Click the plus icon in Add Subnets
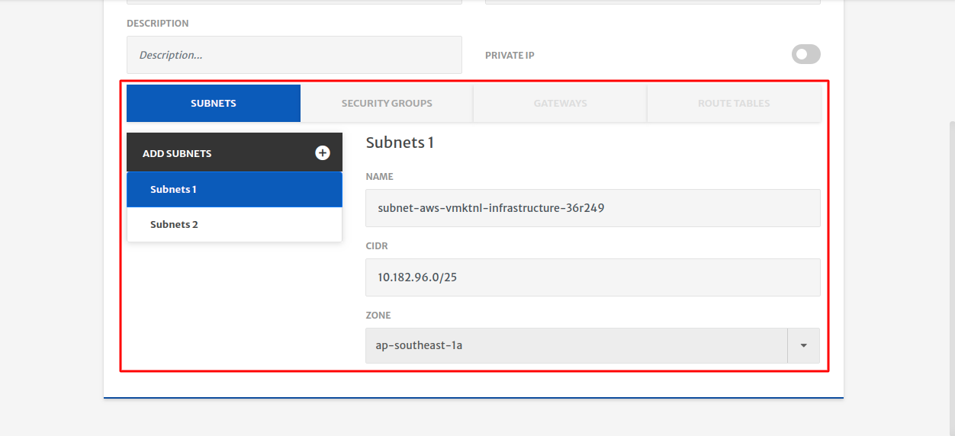The height and width of the screenshot is (436, 955). (323, 153)
